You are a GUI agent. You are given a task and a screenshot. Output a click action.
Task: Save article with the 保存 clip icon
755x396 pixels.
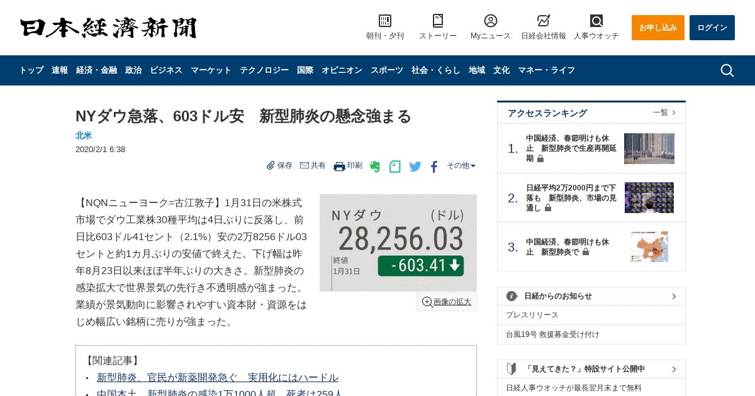271,165
